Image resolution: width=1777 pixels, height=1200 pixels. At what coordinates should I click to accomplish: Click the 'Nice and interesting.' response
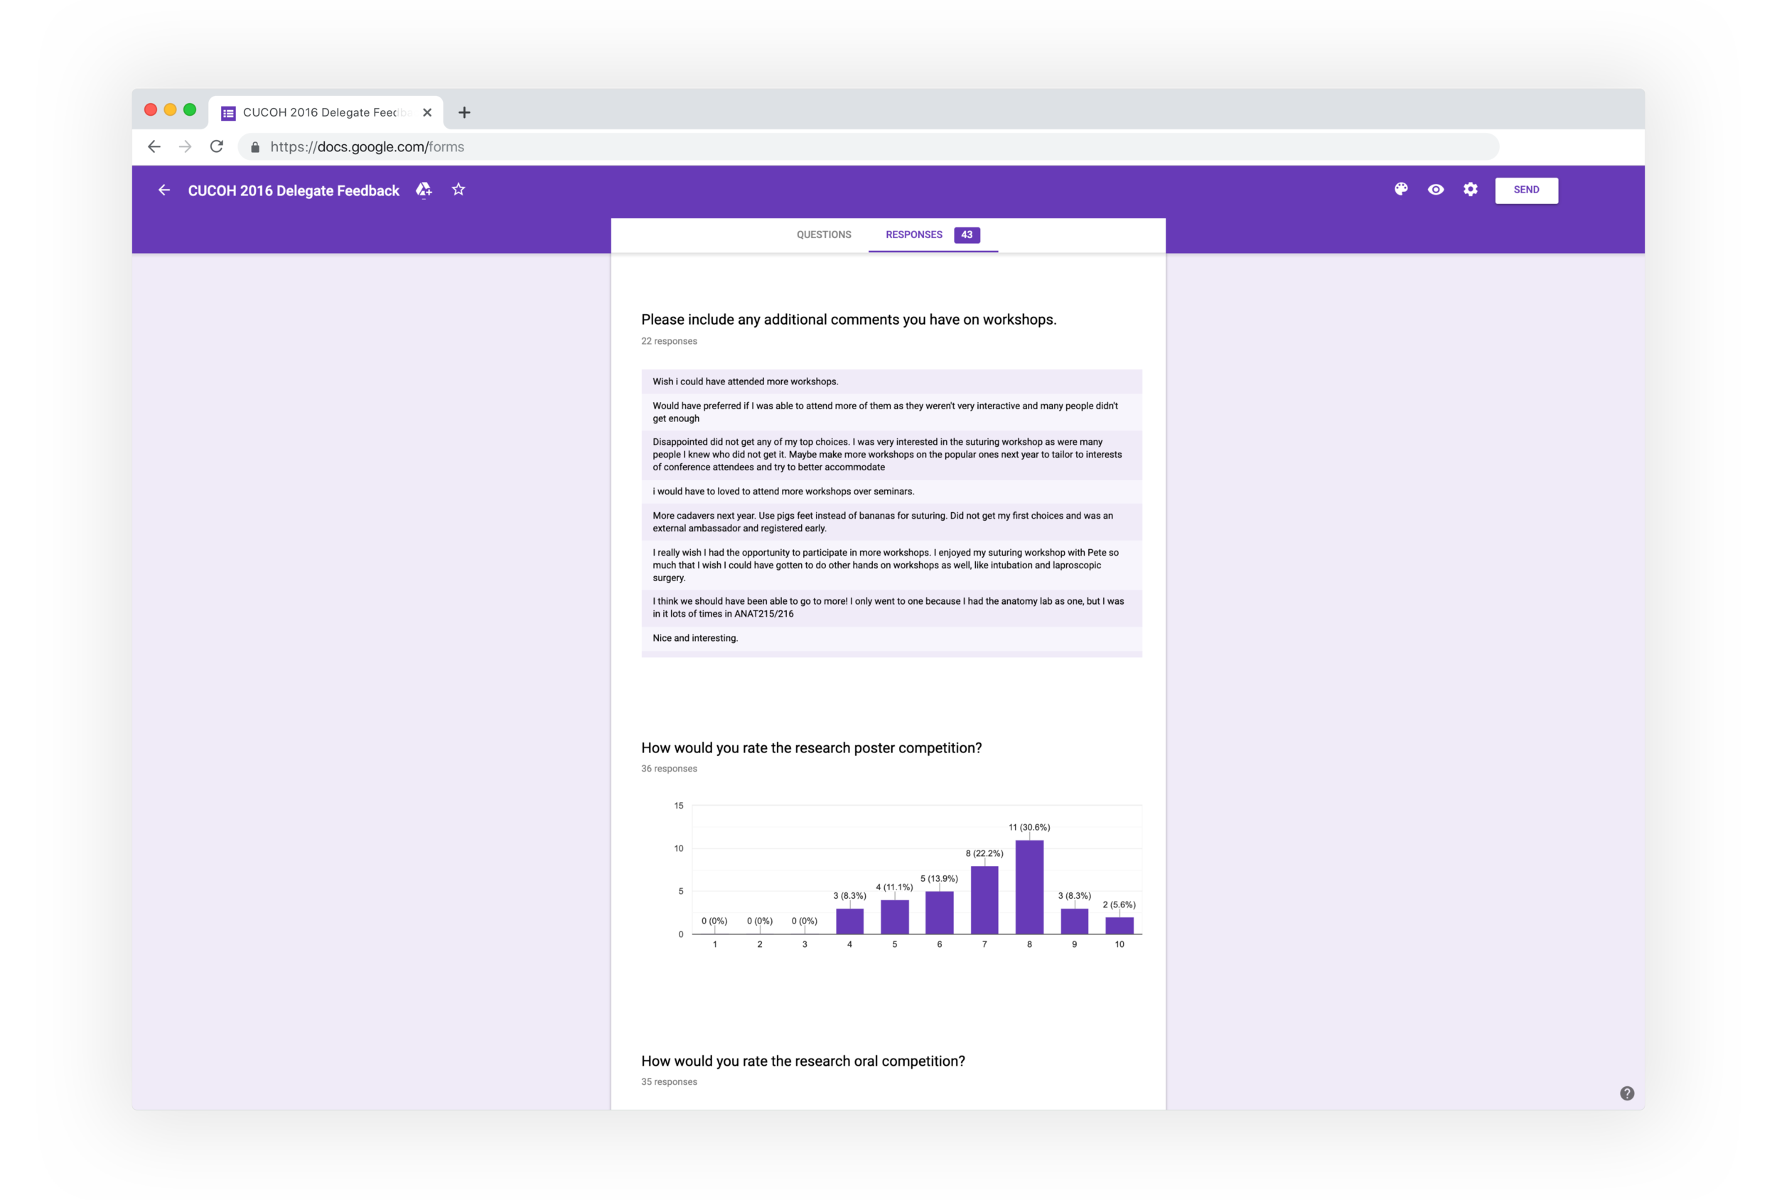point(891,638)
